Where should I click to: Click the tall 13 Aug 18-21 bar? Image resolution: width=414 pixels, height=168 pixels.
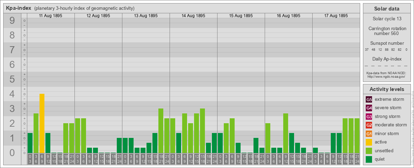(x=161, y=131)
